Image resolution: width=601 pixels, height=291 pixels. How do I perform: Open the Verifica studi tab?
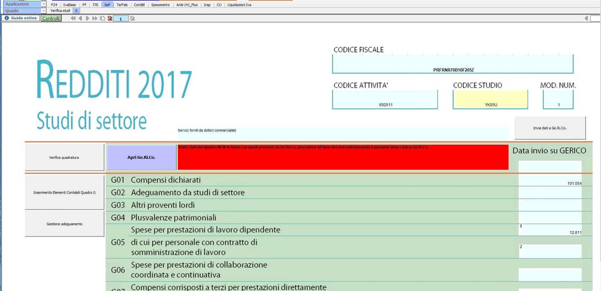coord(60,11)
